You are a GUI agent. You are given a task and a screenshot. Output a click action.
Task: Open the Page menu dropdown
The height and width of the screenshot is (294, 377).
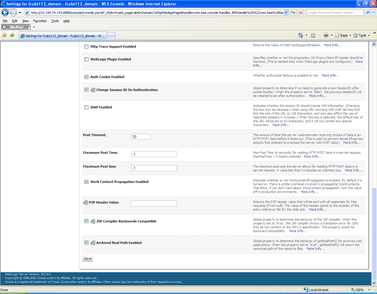[x=343, y=35]
